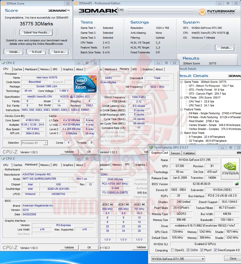Open the Mainboard tab in top CPU-Z window
Viewport: 241px width, 264px height.
click(x=31, y=69)
